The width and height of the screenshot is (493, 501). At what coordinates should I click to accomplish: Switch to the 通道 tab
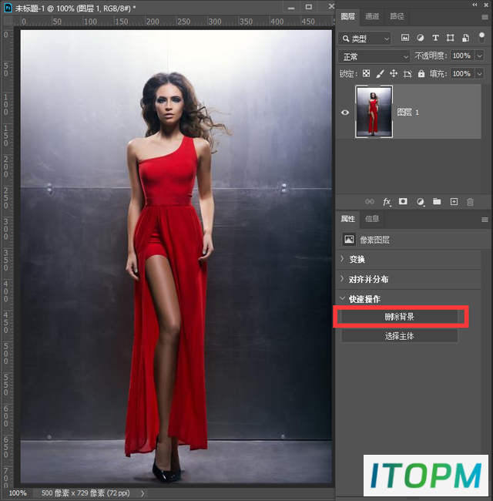[372, 16]
